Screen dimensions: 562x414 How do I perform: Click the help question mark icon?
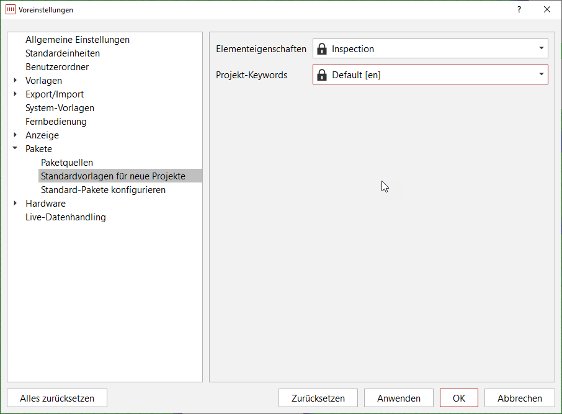(519, 10)
